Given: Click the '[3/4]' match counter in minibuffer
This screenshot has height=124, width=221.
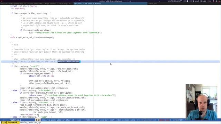Looking at the screenshot, I should 4,123.
